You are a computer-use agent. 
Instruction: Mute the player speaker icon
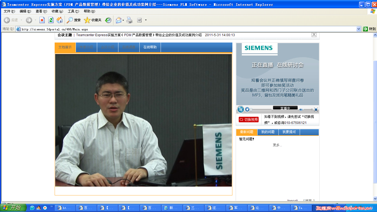301,110
